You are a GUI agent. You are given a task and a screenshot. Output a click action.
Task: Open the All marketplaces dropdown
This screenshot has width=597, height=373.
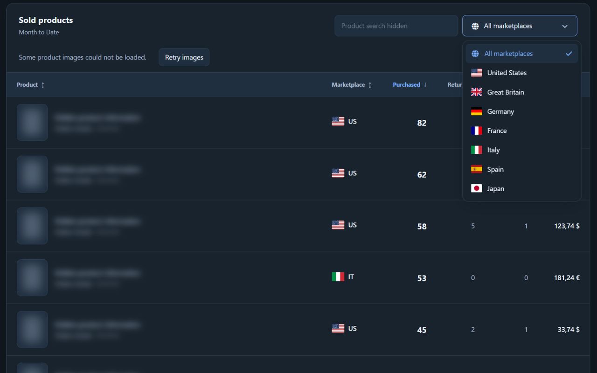tap(520, 26)
